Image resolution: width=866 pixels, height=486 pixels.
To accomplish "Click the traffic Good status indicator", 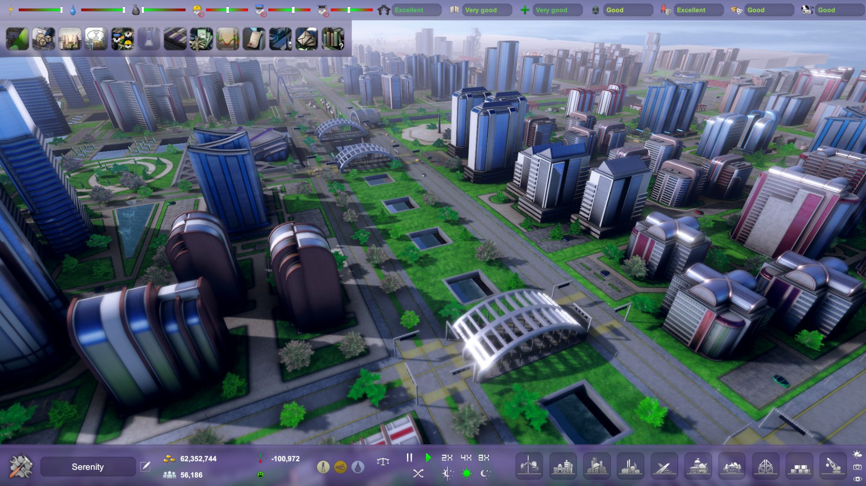I will tap(840, 10).
